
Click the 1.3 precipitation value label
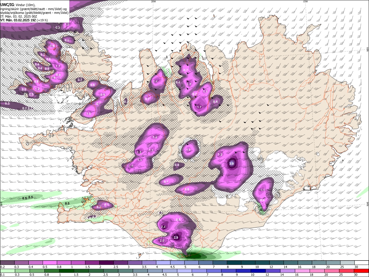tap(131, 166)
